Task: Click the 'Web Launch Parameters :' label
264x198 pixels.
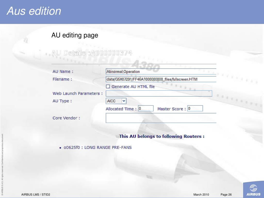Action: 78,93
